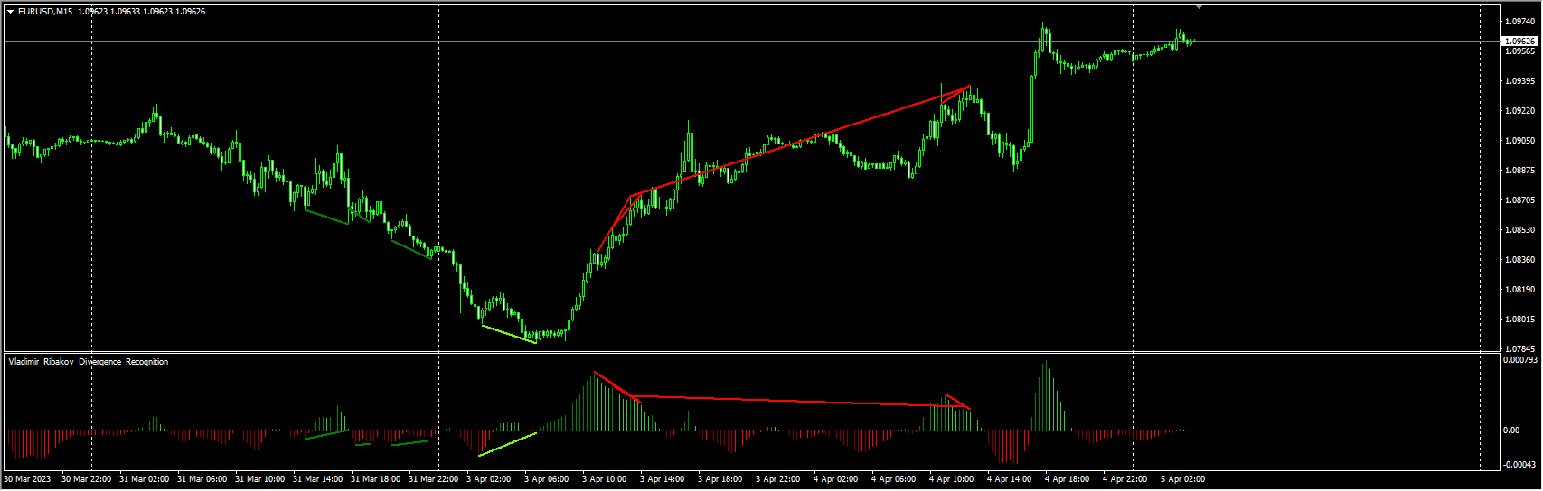
Task: Click the 5 Apr 02:00 time label
Action: [1182, 479]
